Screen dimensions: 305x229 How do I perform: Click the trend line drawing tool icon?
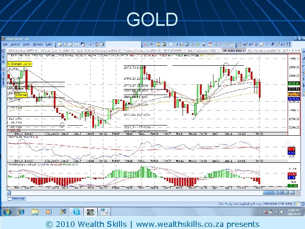click(245, 45)
